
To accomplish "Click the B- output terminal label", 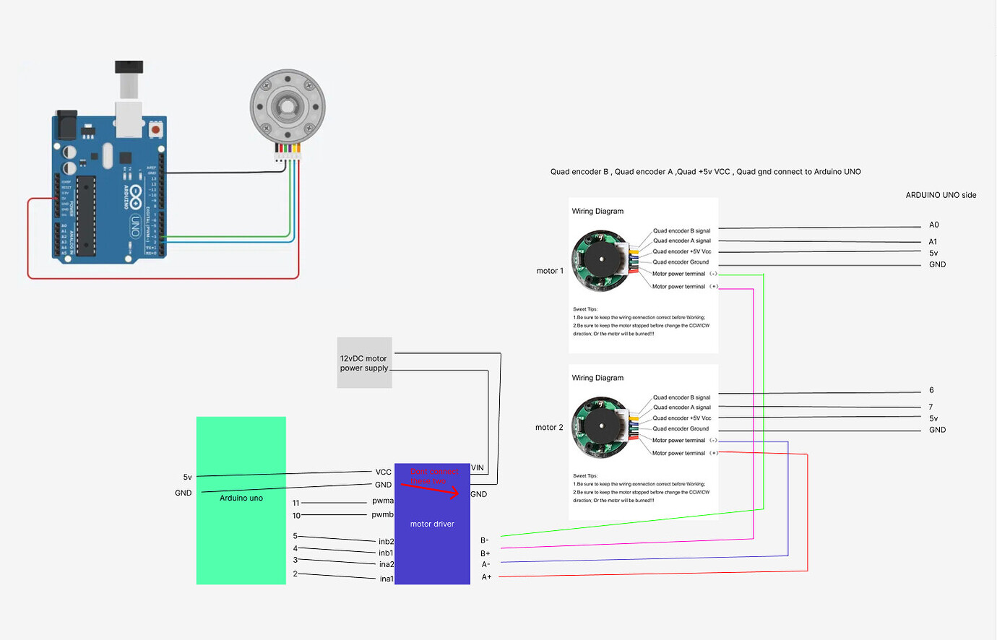I will [485, 540].
